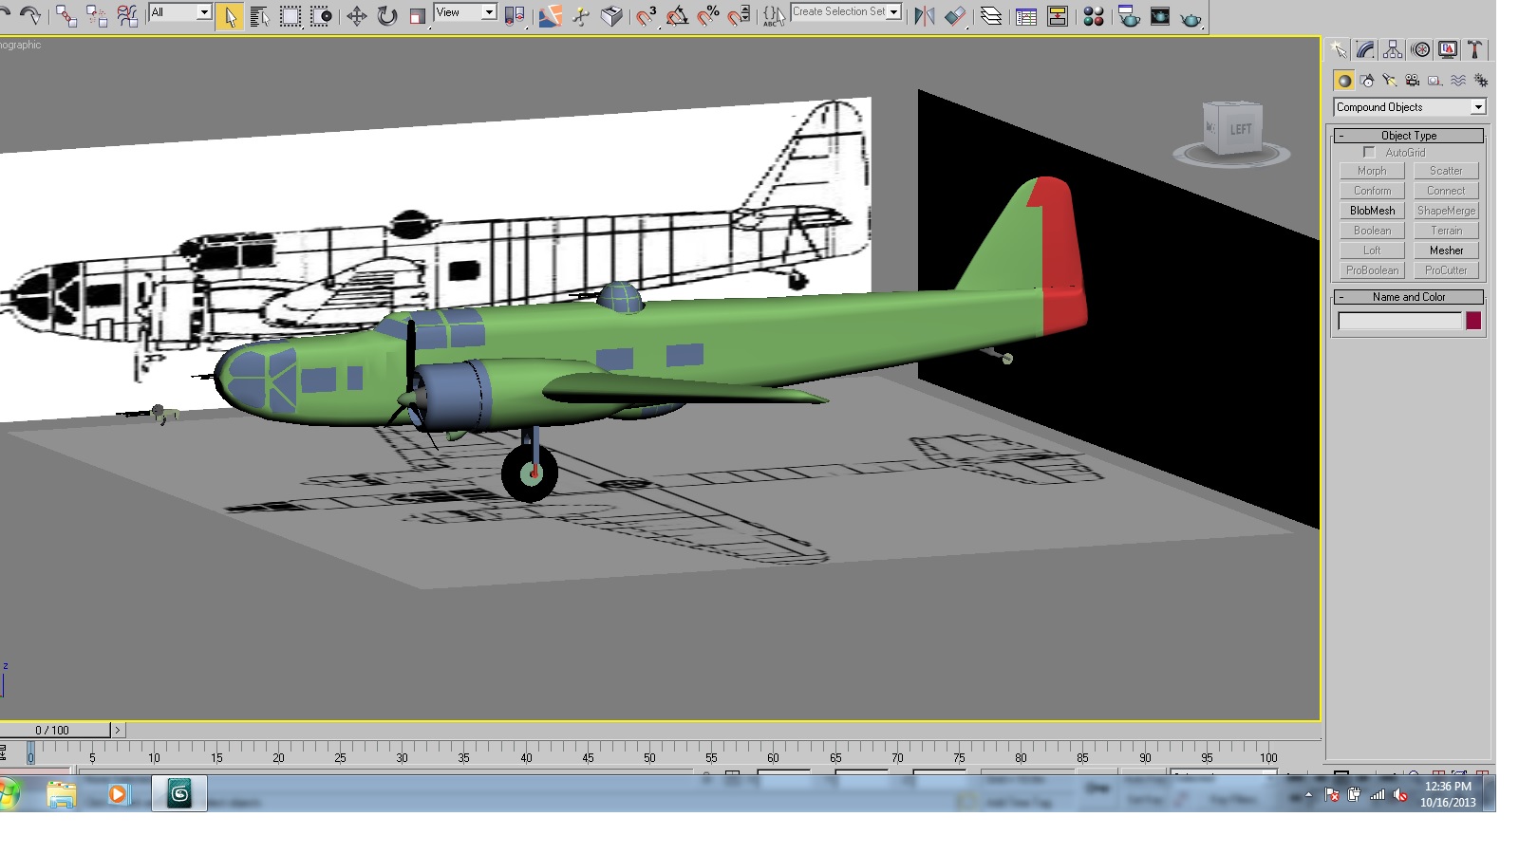This screenshot has height=854, width=1519.
Task: Enable the AutoGrid checkbox
Action: point(1369,153)
